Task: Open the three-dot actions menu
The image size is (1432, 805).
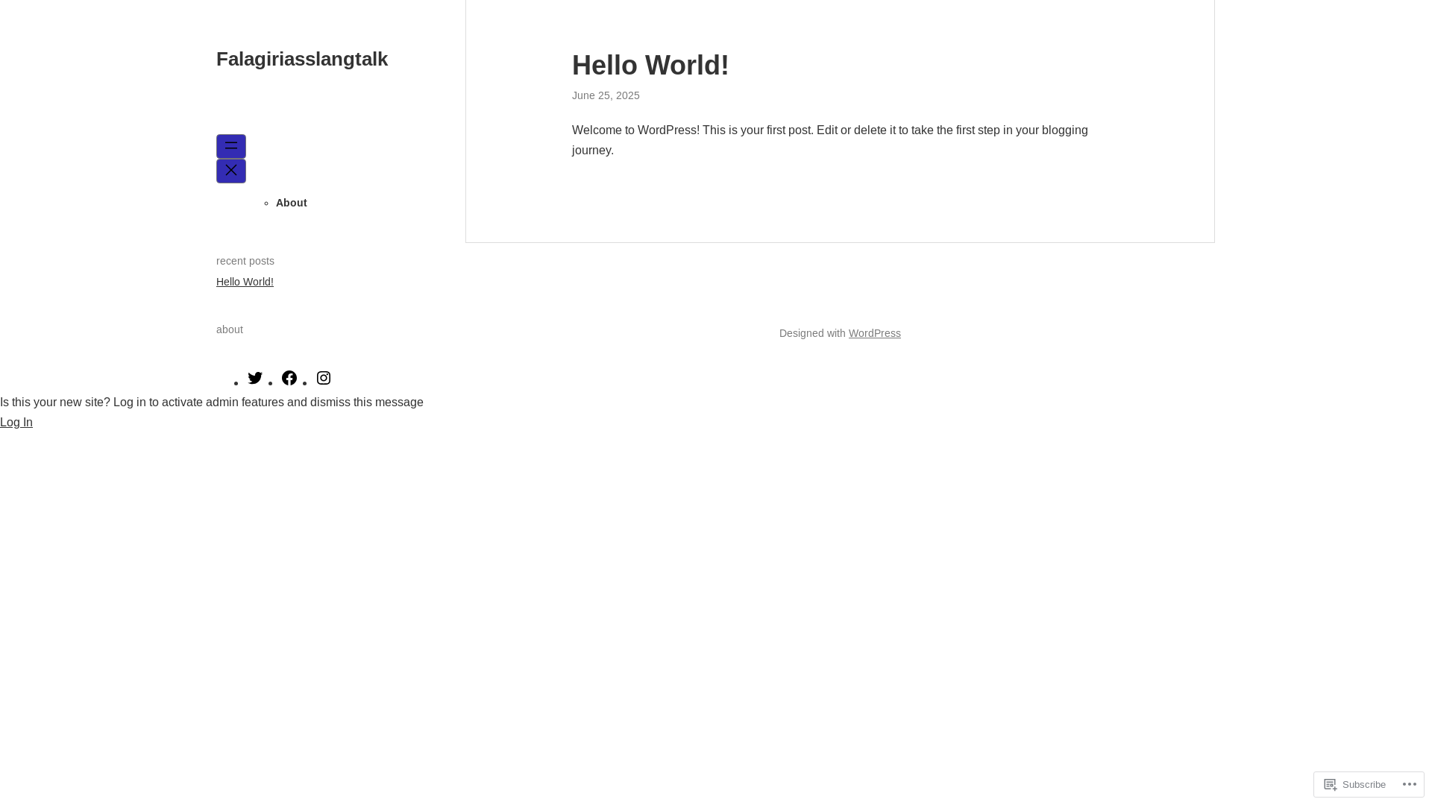Action: (x=1409, y=784)
